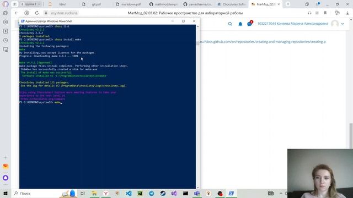This screenshot has width=353, height=198.
Task: Open Task View on the taskbar
Action: (x=82, y=193)
